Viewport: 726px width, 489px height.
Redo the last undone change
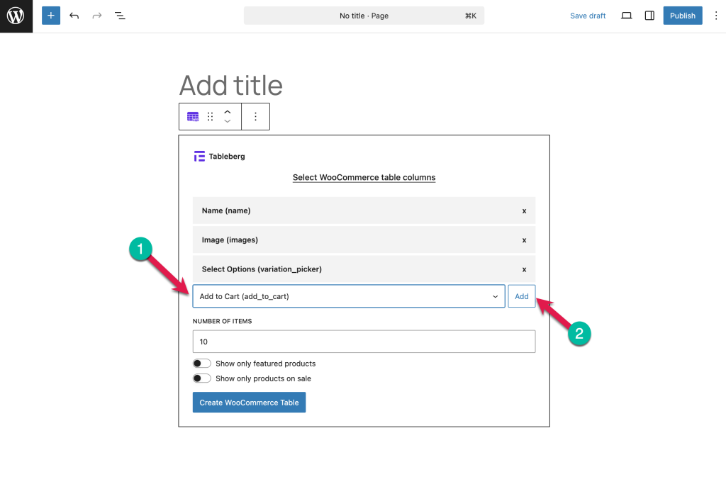[96, 16]
